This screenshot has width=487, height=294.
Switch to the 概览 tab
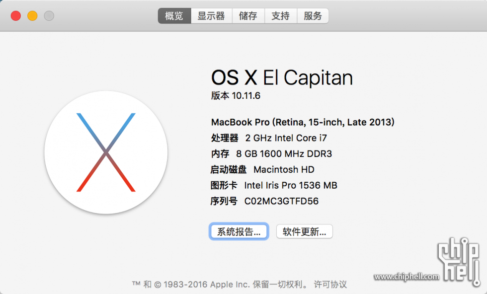coord(174,16)
